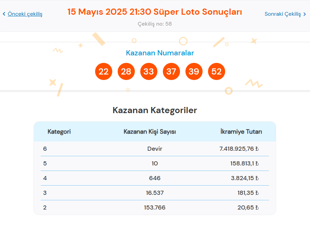Screen dimensions: 310x229
Task: Click the right chevron beside Sonraki Çekiliş
Action: (x=305, y=14)
